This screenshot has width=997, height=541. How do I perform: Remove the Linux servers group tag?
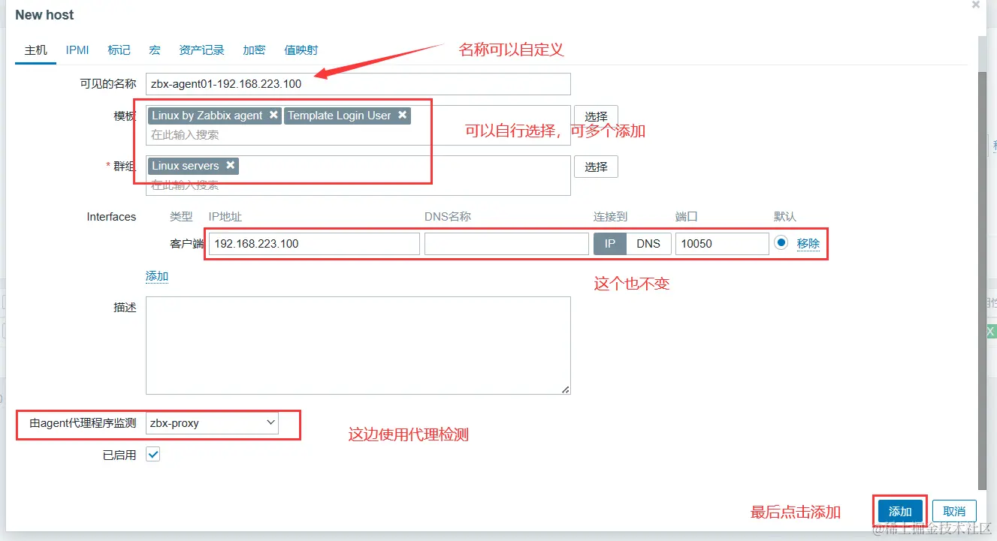231,165
